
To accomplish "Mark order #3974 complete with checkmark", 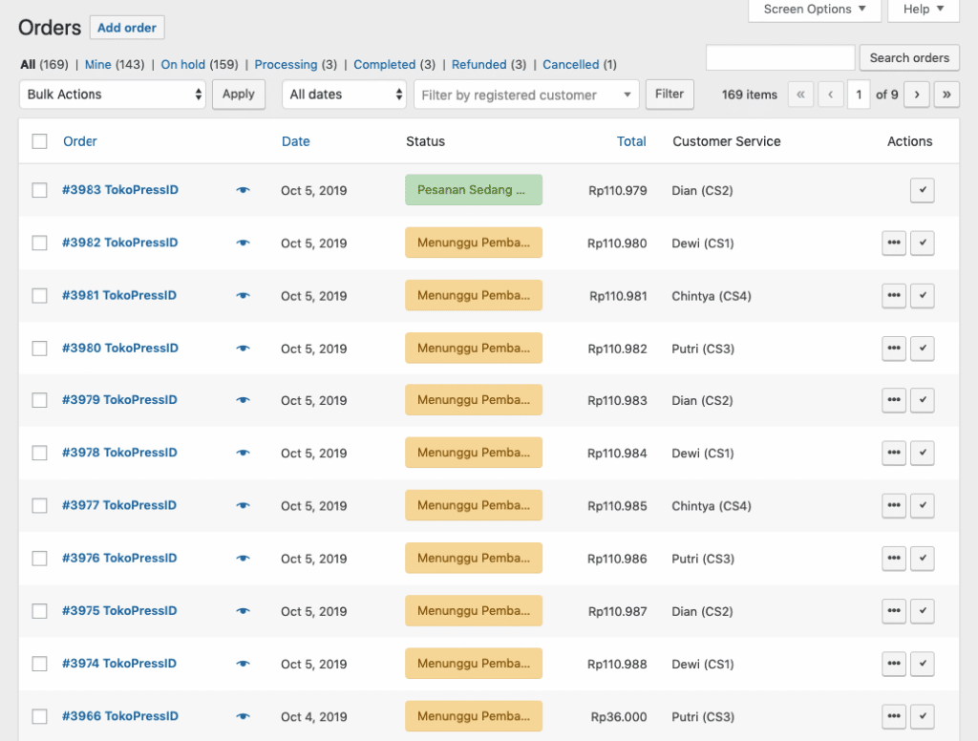I will [922, 664].
